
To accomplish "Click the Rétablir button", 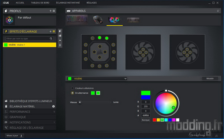I will pos(210,79).
